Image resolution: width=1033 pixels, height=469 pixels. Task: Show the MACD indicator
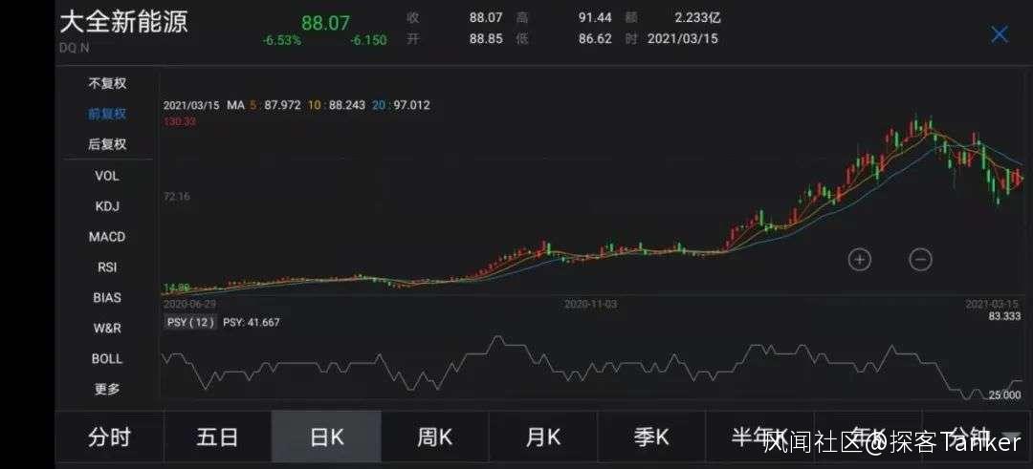click(107, 236)
